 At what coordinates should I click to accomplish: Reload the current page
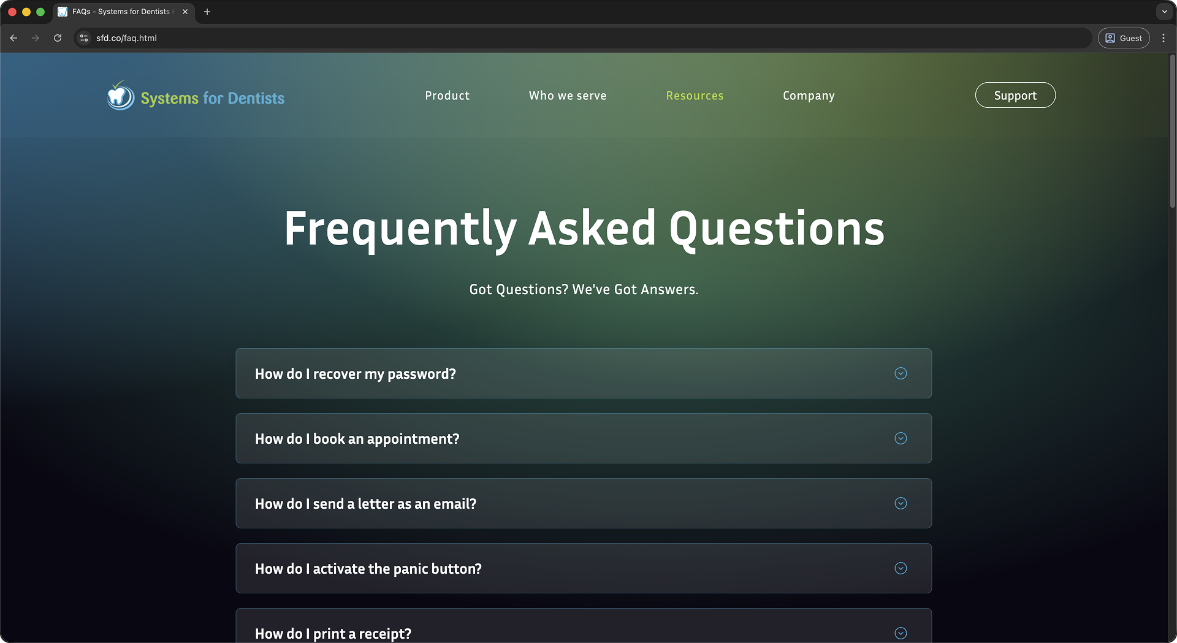point(58,38)
